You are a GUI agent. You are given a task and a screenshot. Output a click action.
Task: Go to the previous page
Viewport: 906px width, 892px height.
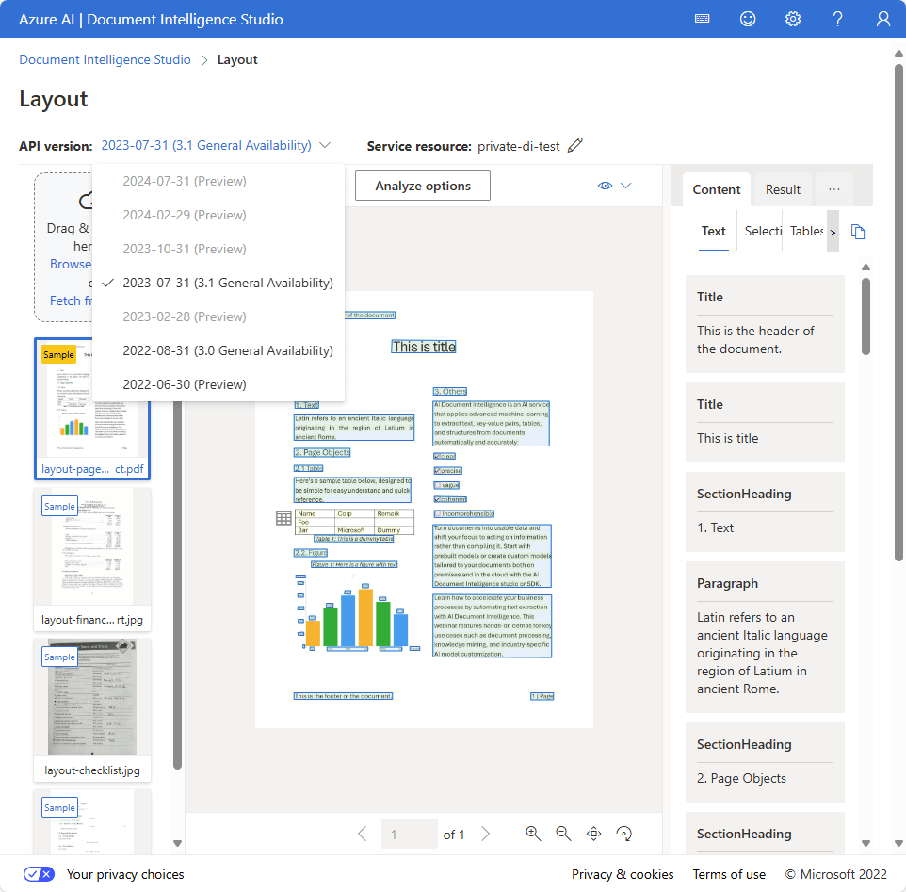363,834
